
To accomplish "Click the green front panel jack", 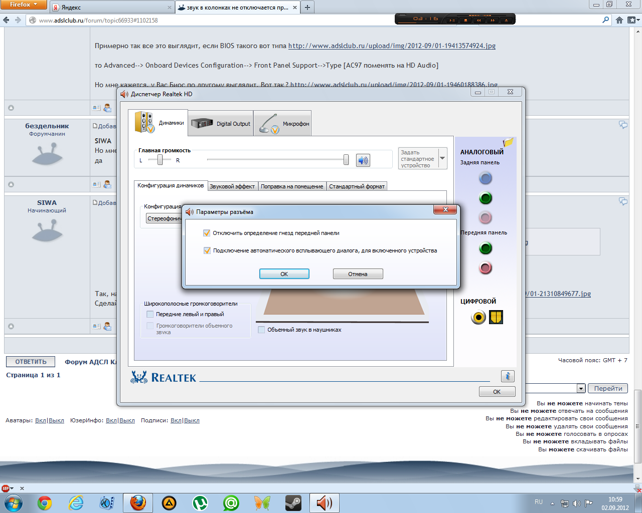I will 485,248.
